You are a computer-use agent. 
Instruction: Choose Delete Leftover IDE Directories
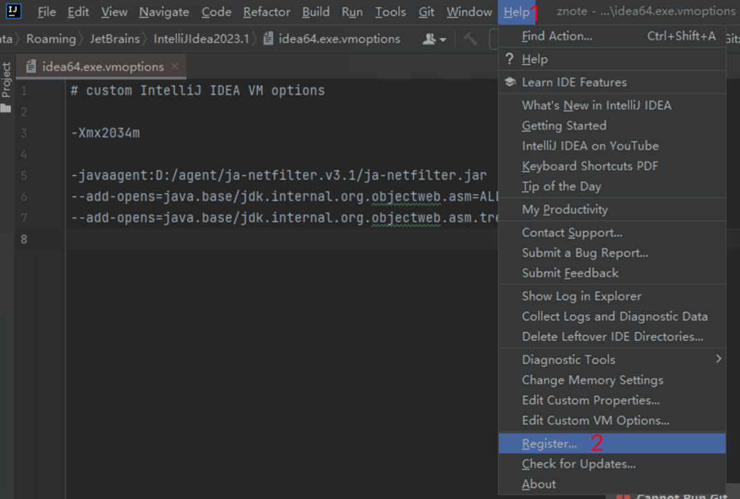[x=612, y=337]
